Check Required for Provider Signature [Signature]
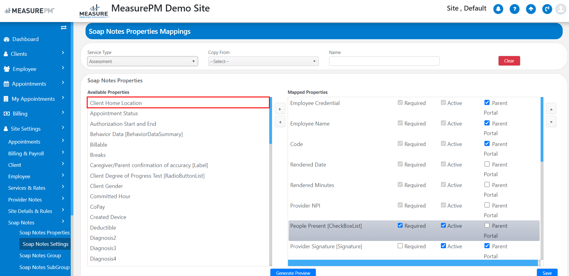This screenshot has width=569, height=276. point(400,246)
